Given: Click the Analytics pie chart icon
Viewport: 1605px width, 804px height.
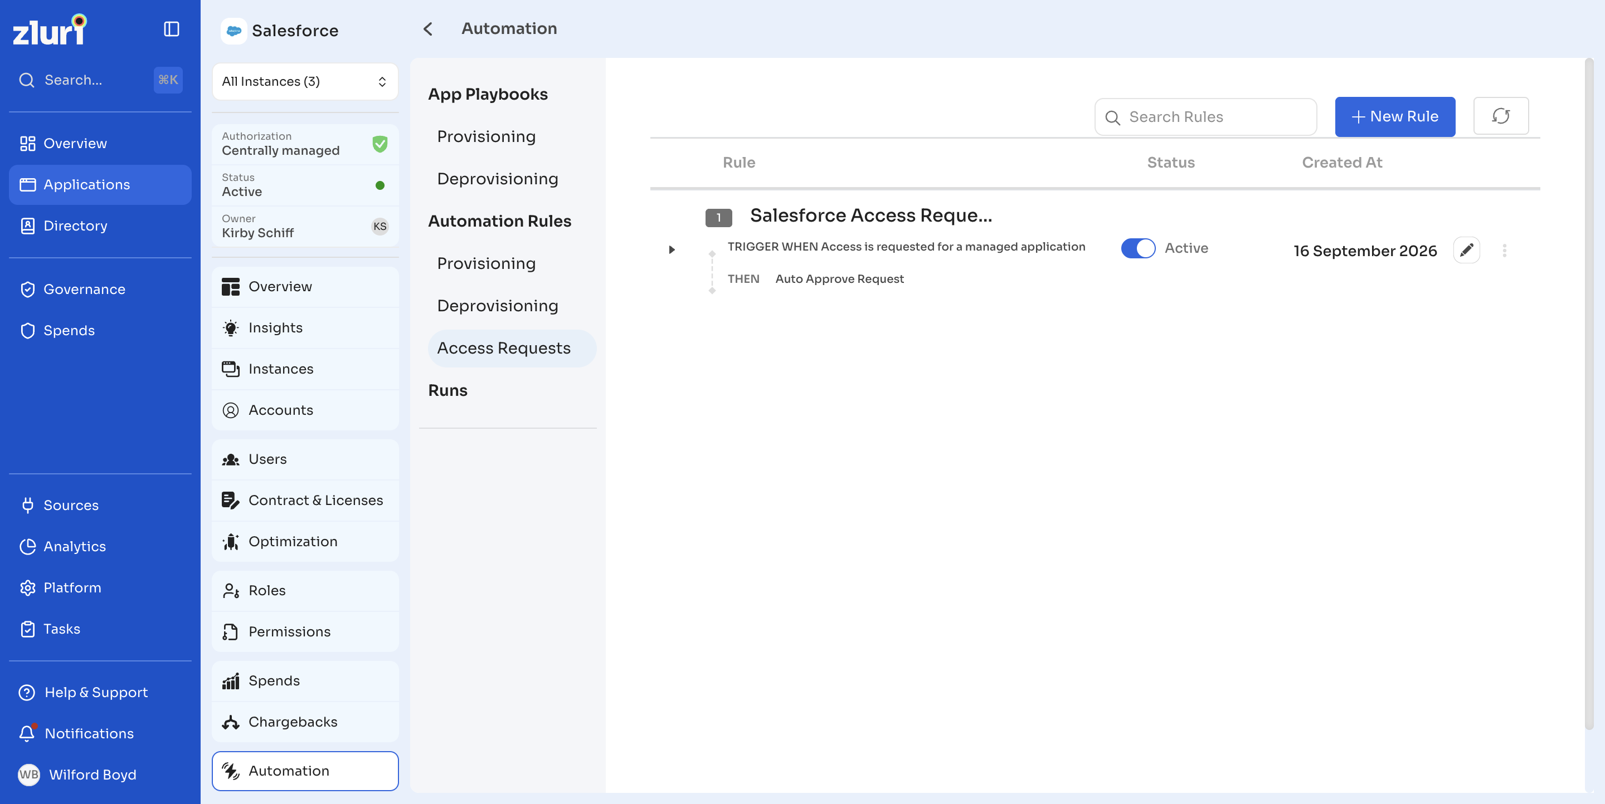Looking at the screenshot, I should point(27,546).
